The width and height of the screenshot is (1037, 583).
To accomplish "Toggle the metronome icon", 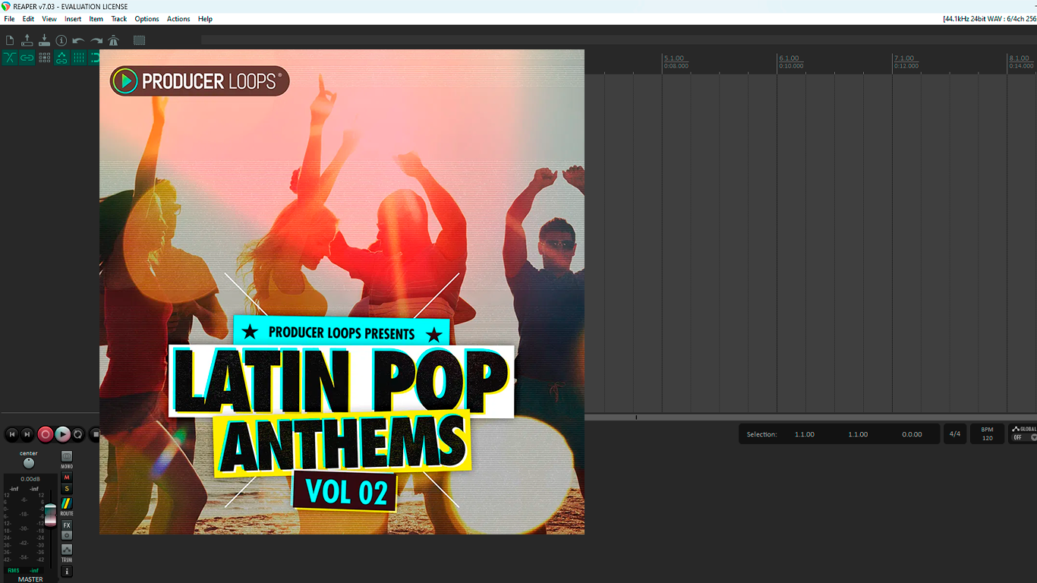I will 113,40.
